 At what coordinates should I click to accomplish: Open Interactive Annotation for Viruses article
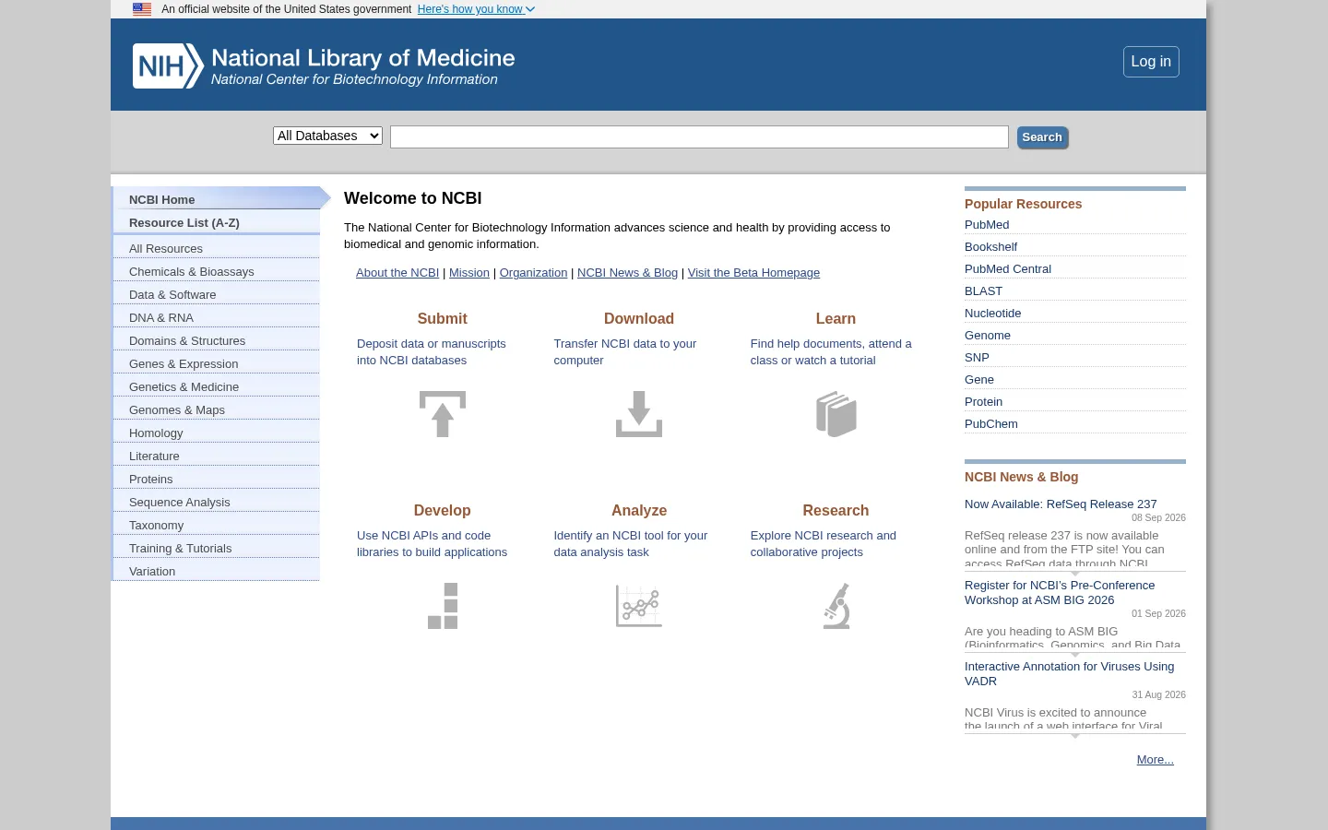1070,673
